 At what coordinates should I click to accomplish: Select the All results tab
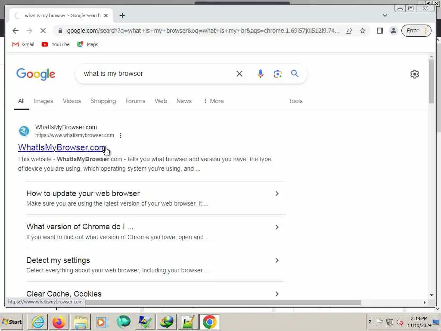22,101
